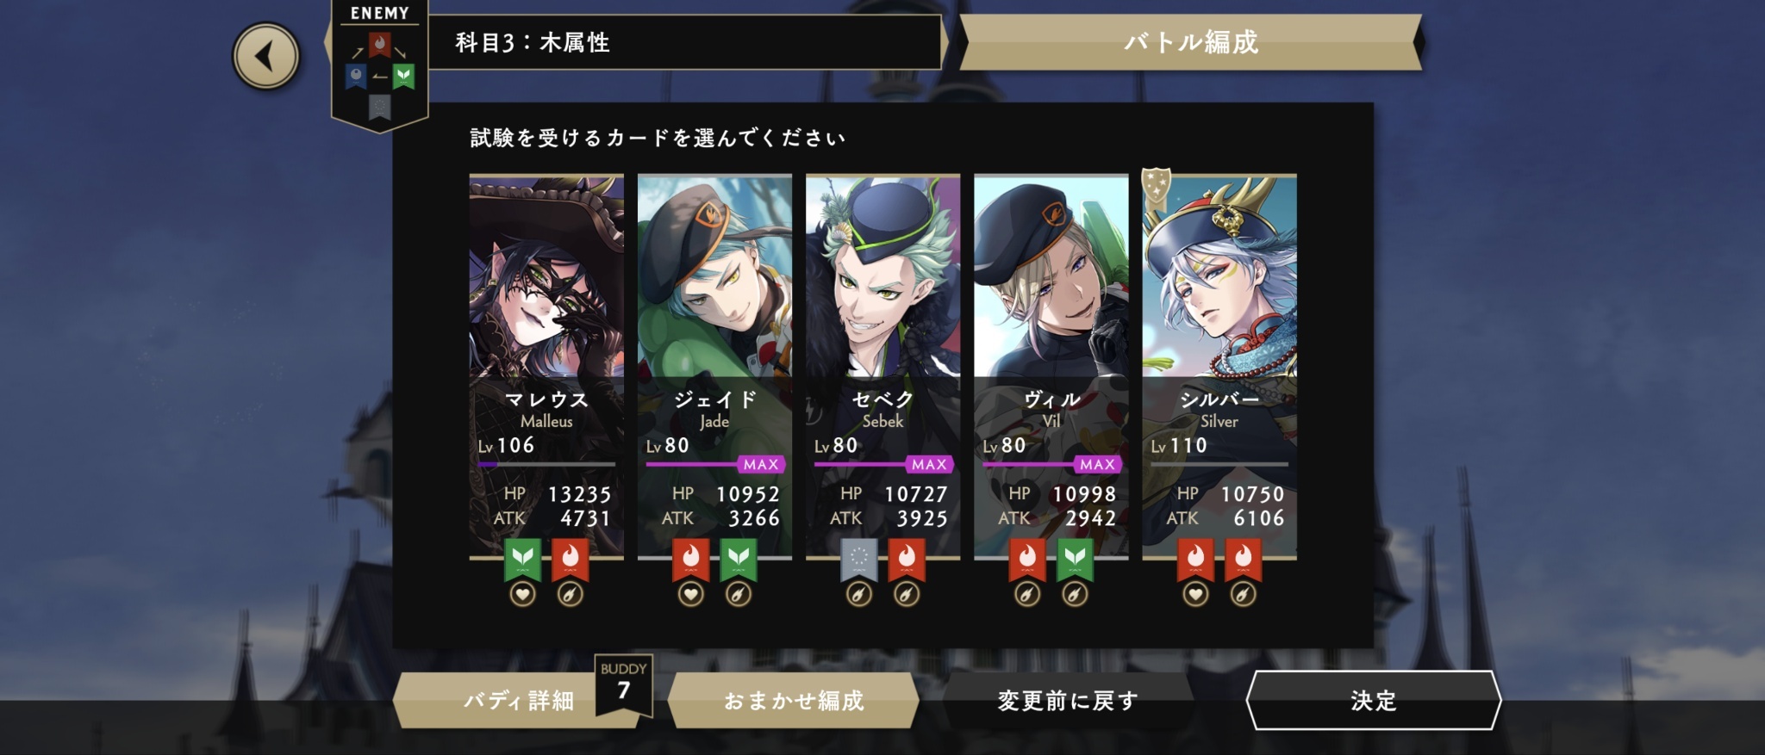1765x755 pixels.
Task: Open the ENEMY element chart badge
Action: (379, 65)
